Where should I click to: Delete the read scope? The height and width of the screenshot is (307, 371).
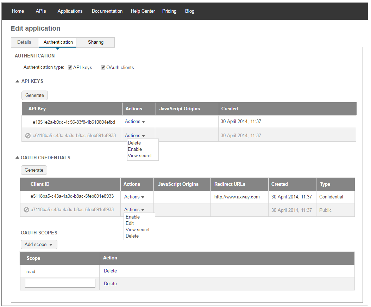point(110,271)
